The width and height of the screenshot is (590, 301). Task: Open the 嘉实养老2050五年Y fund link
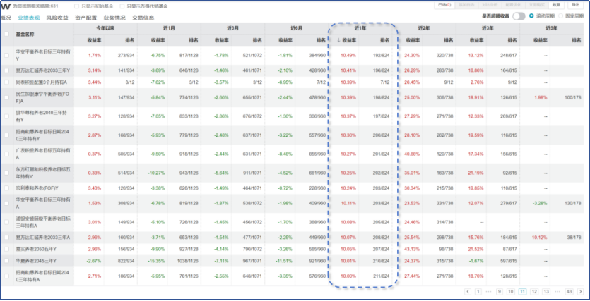tap(36, 250)
